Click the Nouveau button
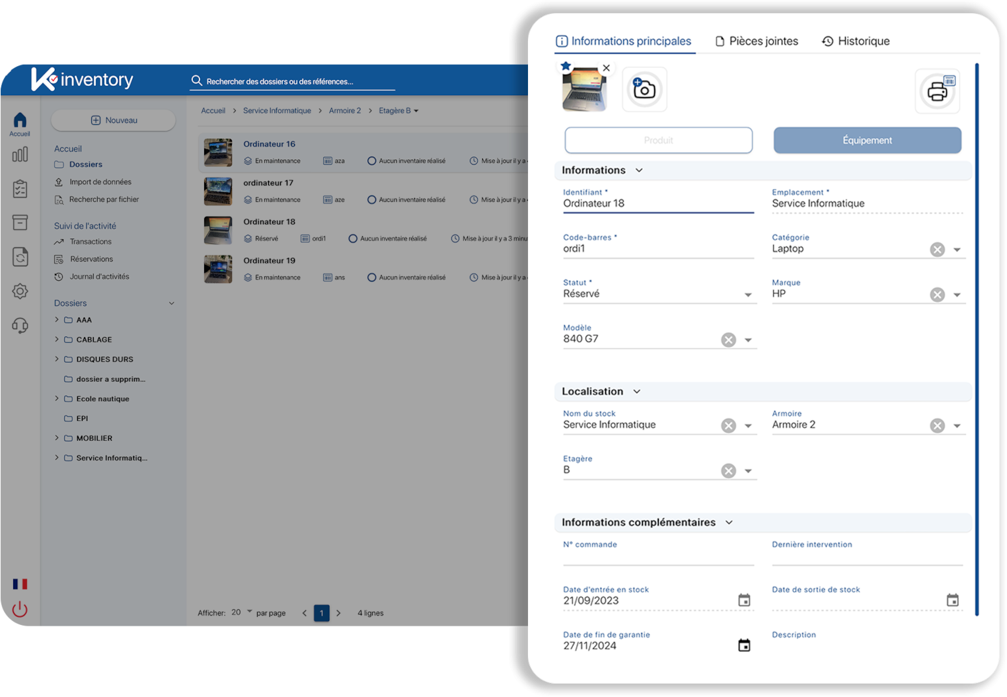 (x=114, y=120)
